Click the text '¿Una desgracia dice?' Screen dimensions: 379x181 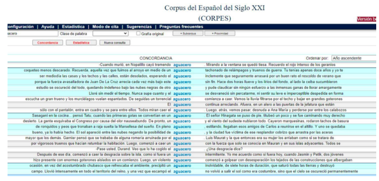point(224,149)
